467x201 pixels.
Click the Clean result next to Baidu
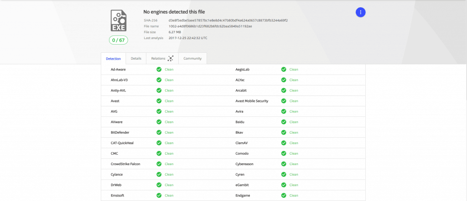point(294,122)
